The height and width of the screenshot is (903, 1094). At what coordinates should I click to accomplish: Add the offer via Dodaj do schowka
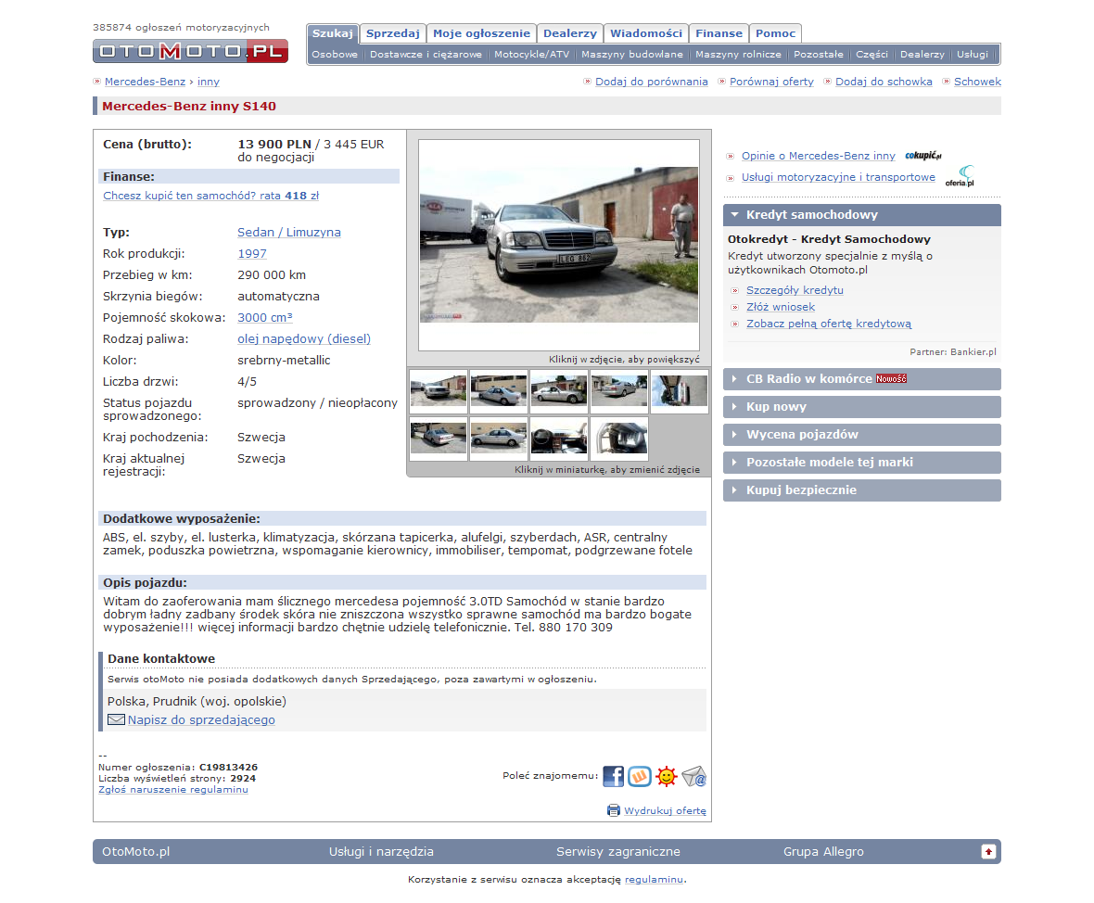884,82
